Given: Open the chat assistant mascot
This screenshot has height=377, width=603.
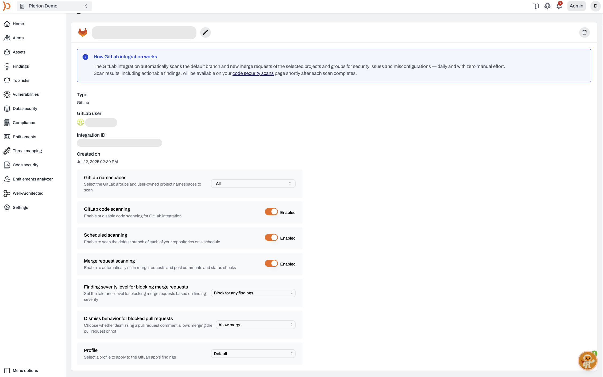Looking at the screenshot, I should (x=587, y=360).
